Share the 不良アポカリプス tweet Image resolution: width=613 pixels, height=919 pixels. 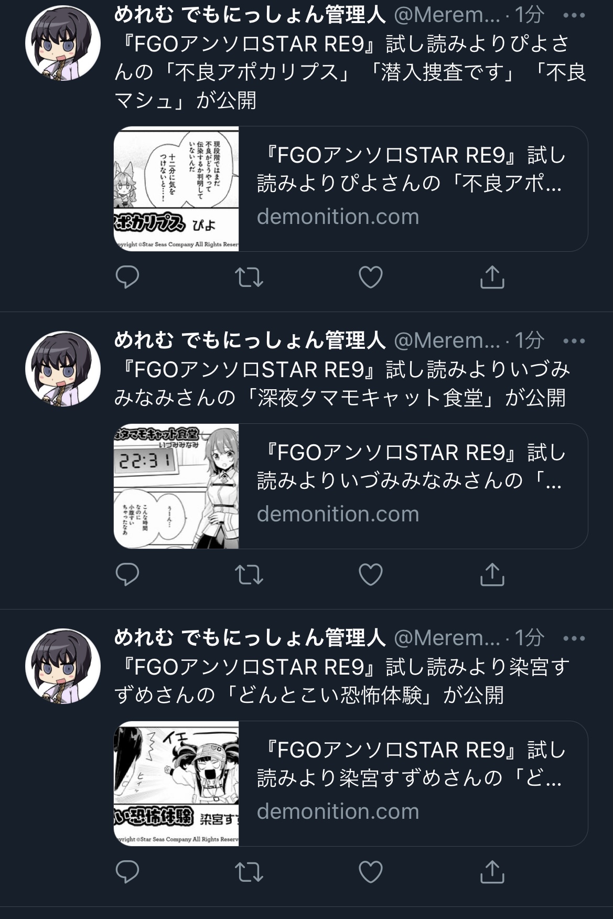point(492,277)
